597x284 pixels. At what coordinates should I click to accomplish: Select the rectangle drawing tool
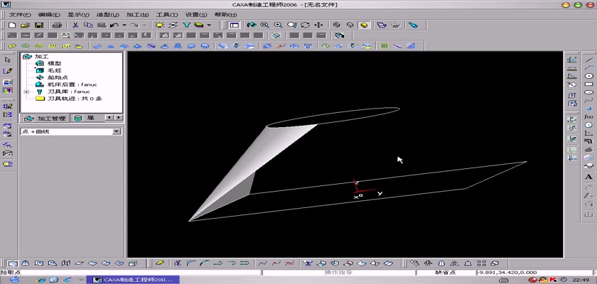pos(588,84)
